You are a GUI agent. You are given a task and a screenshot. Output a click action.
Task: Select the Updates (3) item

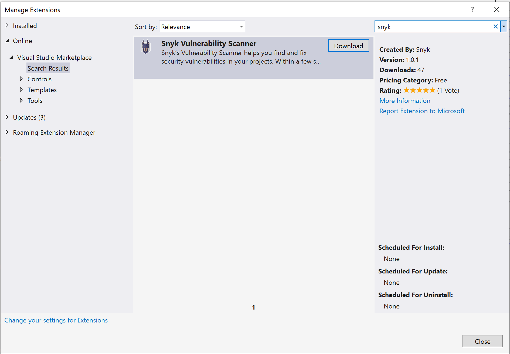(x=29, y=117)
